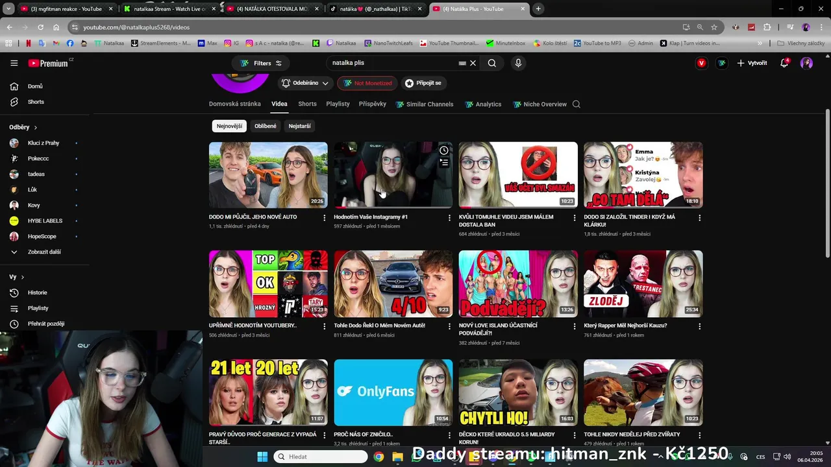The height and width of the screenshot is (467, 831).
Task: Open the Filters button
Action: point(261,63)
